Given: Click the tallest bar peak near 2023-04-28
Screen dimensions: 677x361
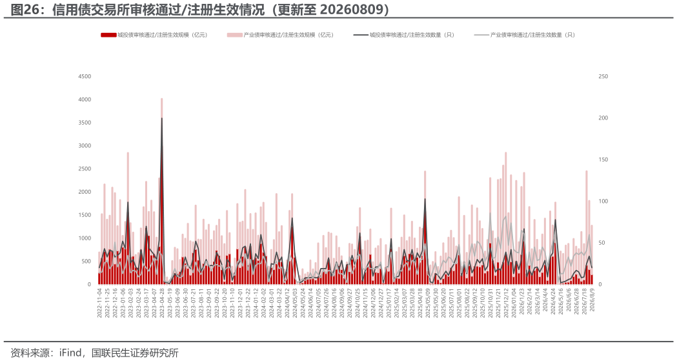Looking at the screenshot, I should click(162, 99).
